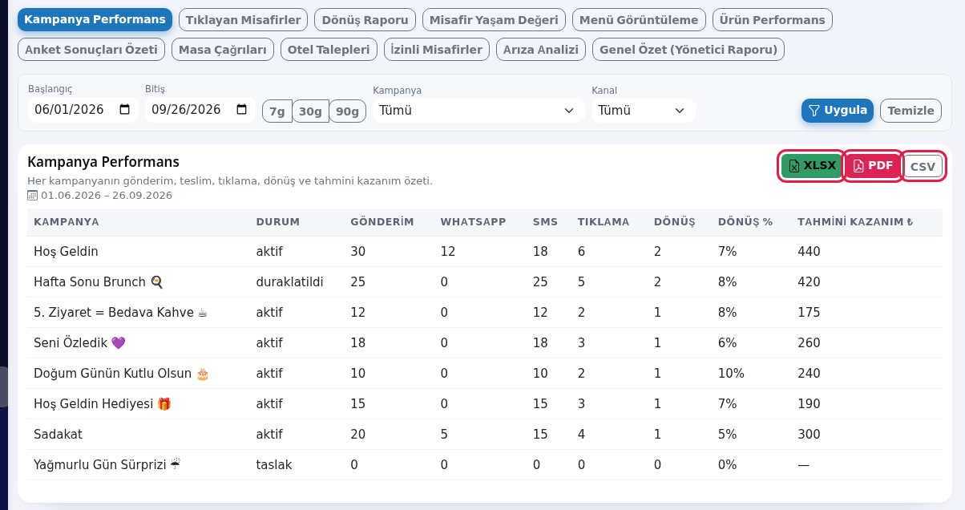Image resolution: width=965 pixels, height=510 pixels.
Task: Open the Tıklayan Misafirler tab
Action: click(244, 19)
